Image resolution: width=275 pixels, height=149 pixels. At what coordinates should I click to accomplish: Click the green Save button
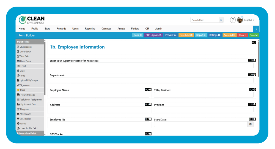[x=254, y=35]
